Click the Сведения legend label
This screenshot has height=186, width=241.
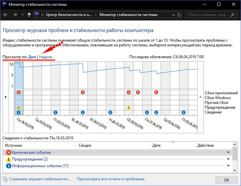(x=213, y=112)
